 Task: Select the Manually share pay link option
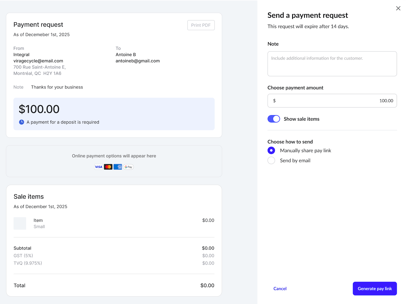[271, 150]
